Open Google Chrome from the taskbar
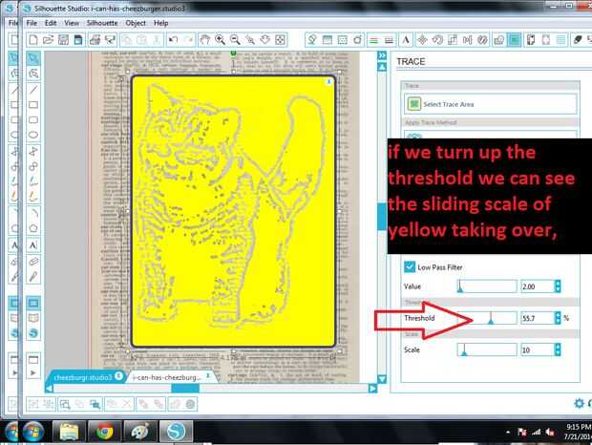This screenshot has height=445, width=592. [105, 432]
